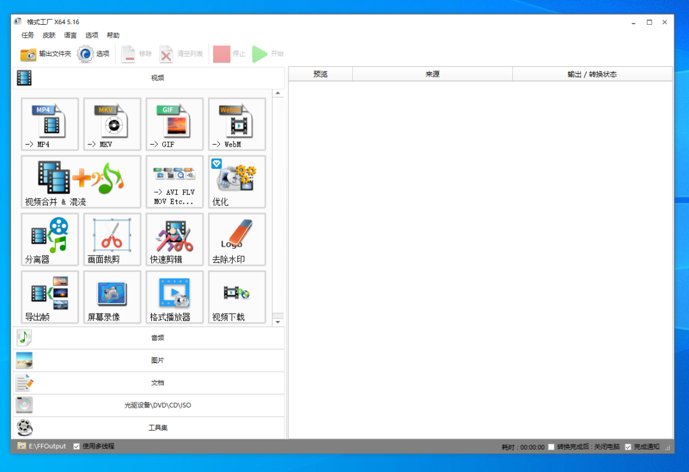Click the E:\FFOutput path link
The image size is (689, 472).
point(47,446)
